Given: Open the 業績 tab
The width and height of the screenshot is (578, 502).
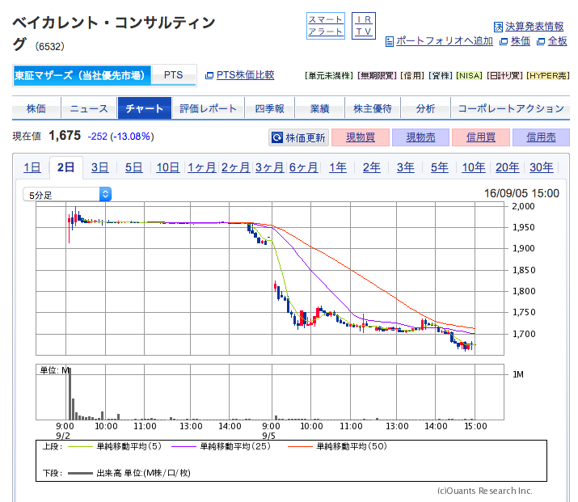Looking at the screenshot, I should [319, 108].
